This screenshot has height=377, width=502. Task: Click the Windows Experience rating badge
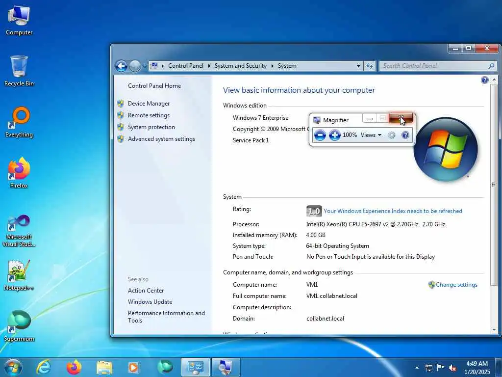click(314, 211)
